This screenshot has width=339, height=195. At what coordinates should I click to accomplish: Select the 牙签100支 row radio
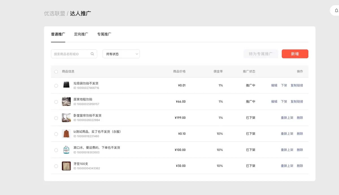[x=56, y=166]
